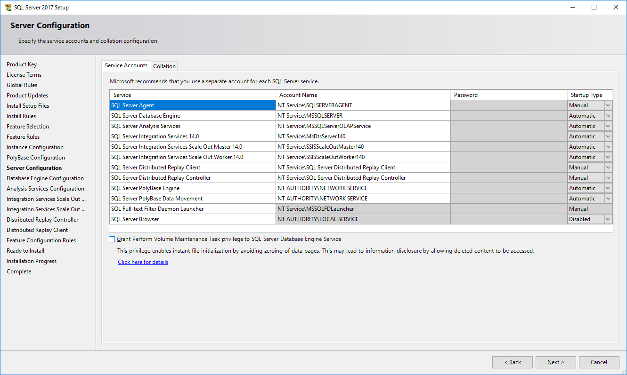Minimize the SQL Server 2017 Setup window

(x=572, y=7)
